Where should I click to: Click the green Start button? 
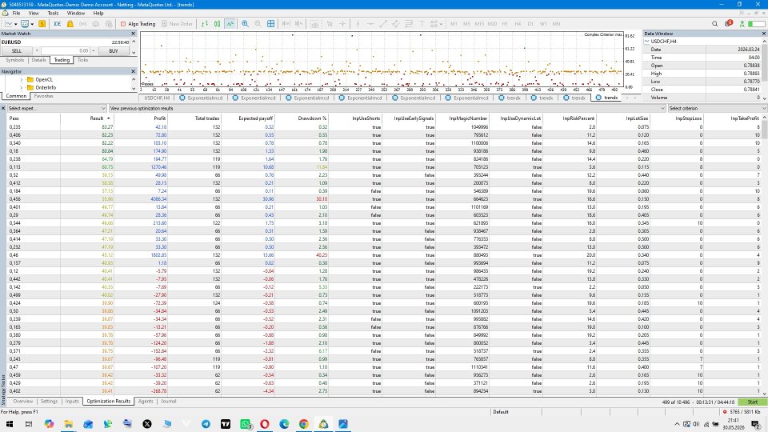point(752,402)
